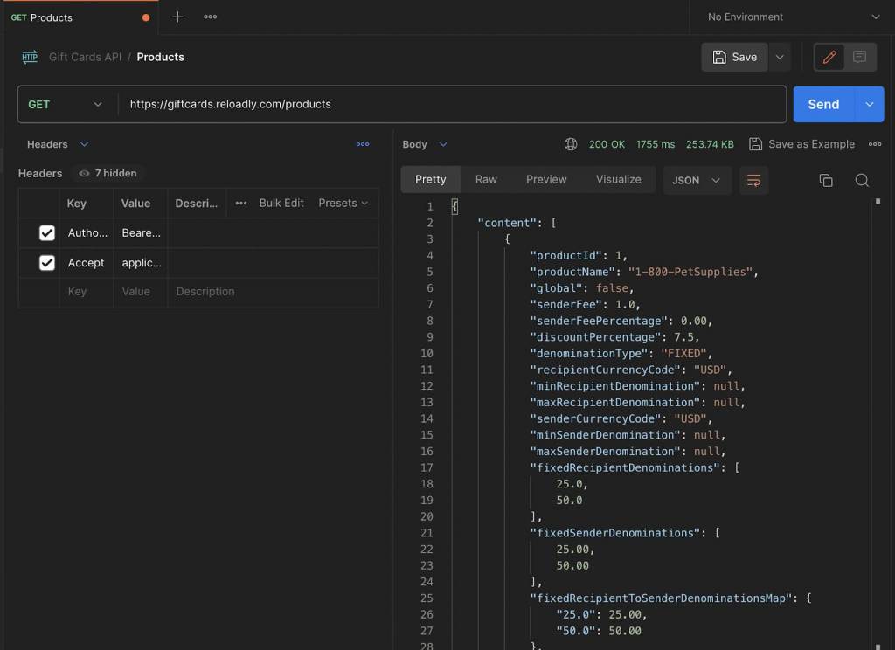This screenshot has width=895, height=650.
Task: Click the request URL input field
Action: [x=451, y=104]
